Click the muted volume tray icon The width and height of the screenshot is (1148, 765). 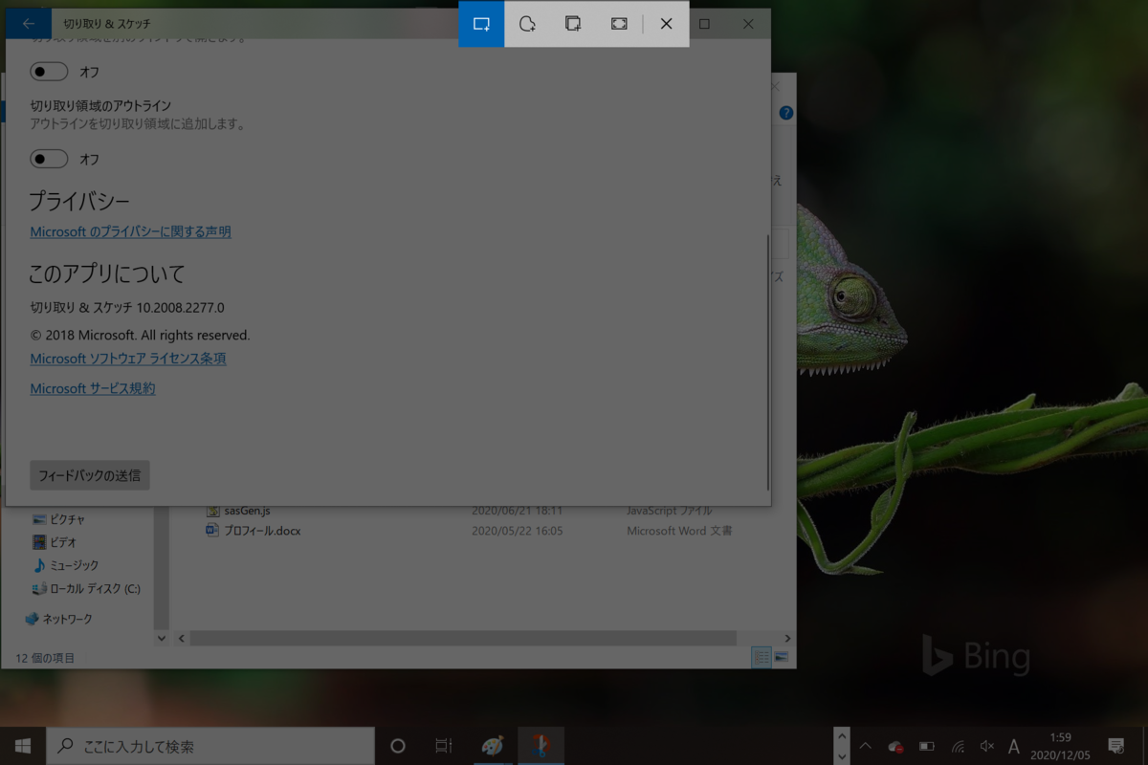coord(986,746)
